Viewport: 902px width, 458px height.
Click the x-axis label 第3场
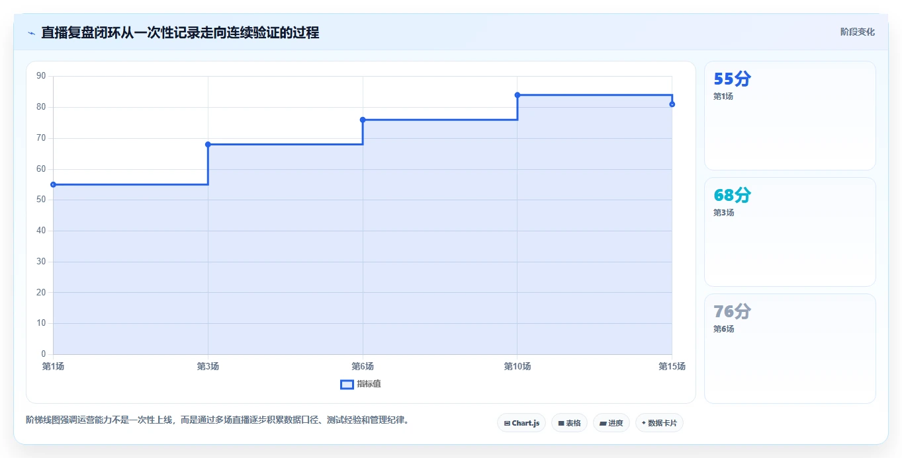208,366
